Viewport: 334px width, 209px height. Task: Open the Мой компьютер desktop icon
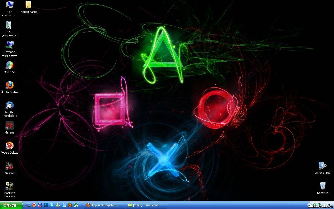(x=10, y=5)
